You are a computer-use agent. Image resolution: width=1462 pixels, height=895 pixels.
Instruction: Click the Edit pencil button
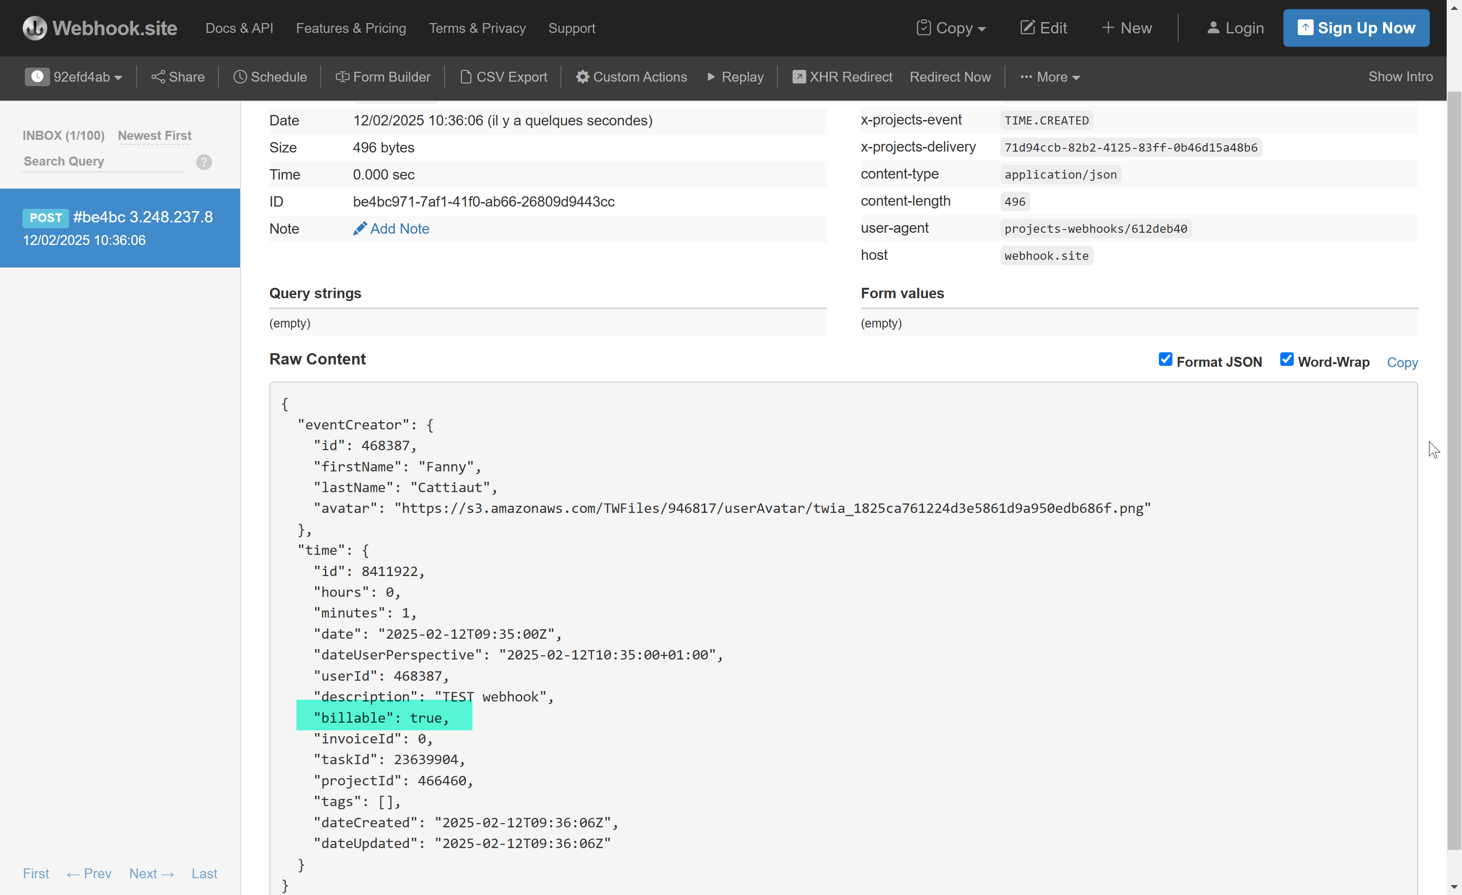pyautogui.click(x=1043, y=28)
